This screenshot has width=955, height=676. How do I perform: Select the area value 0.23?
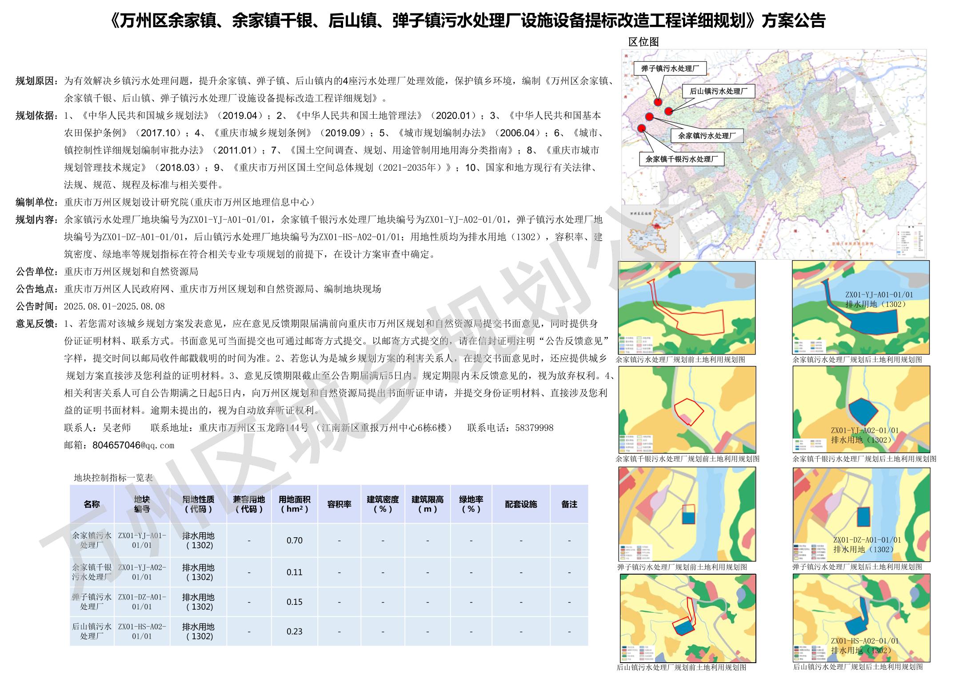[295, 631]
